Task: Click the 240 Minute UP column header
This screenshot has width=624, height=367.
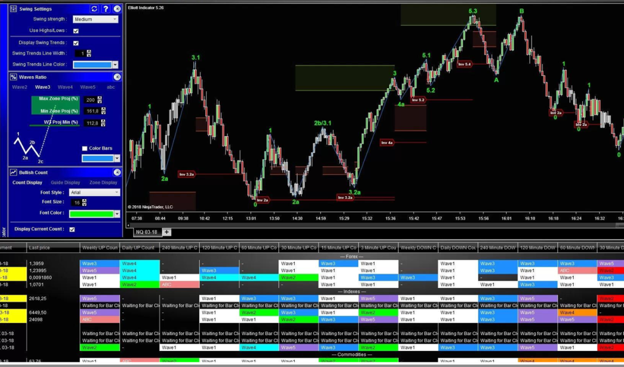Action: click(179, 248)
